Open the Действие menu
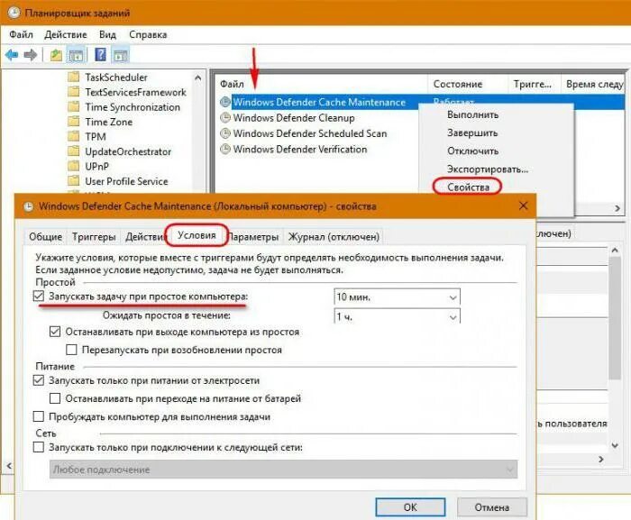This screenshot has width=631, height=520. coord(66,34)
